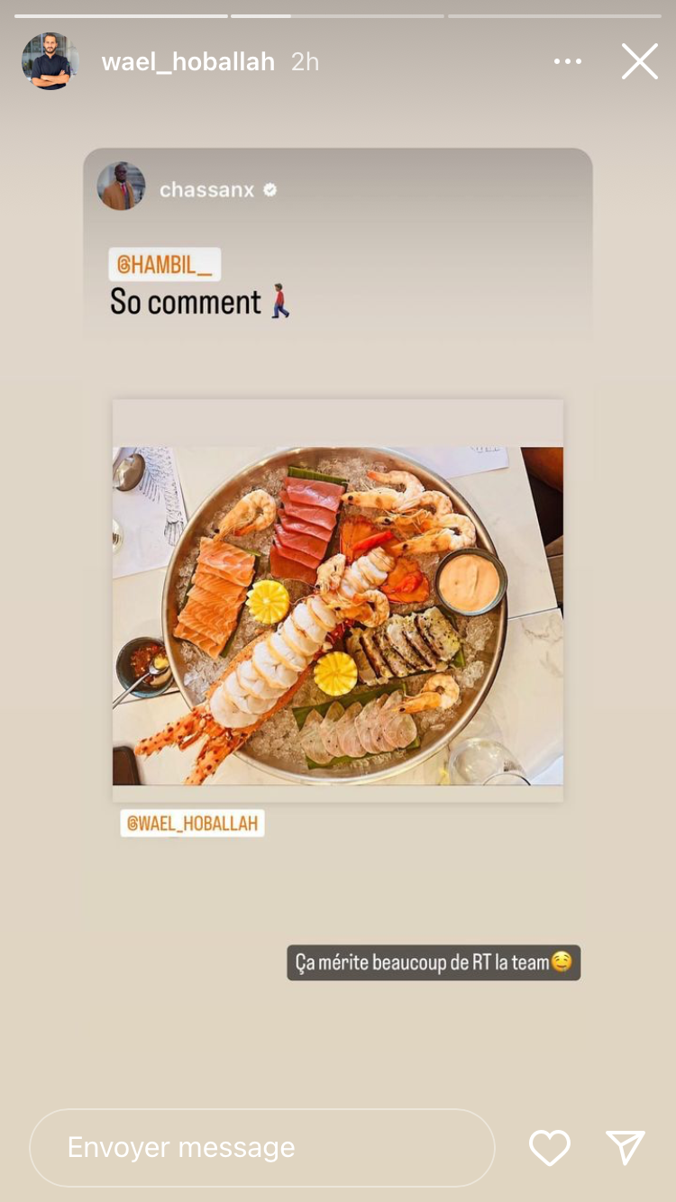Open the @HAMBIL_ mention sticker
The height and width of the screenshot is (1202, 676).
[x=165, y=264]
